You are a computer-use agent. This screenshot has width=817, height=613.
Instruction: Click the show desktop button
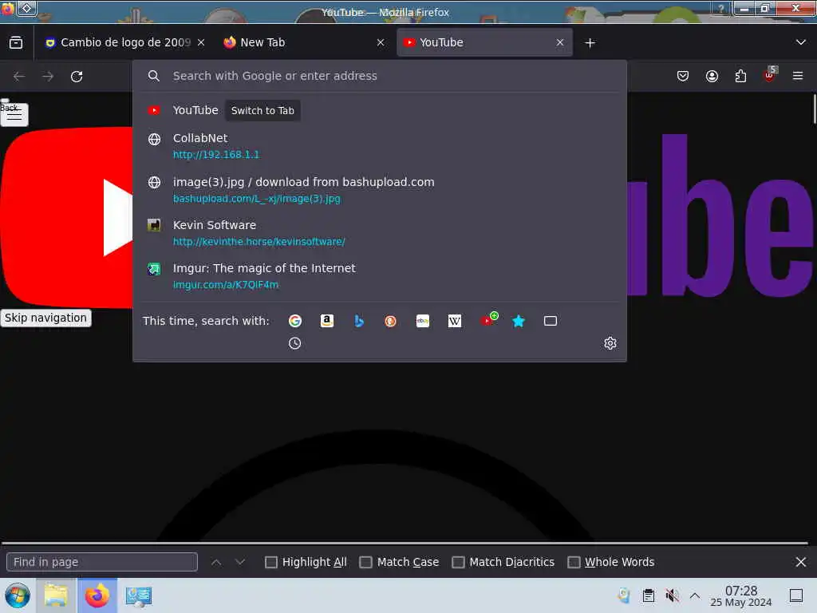(796, 595)
